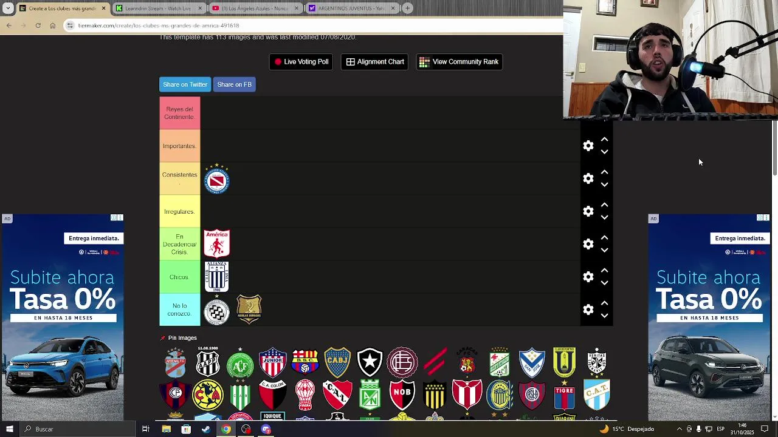
Task: Move Chicos row down
Action: click(x=604, y=283)
